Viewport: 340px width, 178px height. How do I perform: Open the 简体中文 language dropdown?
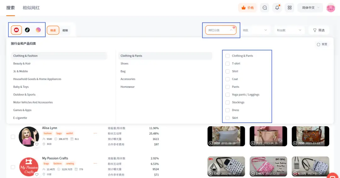click(310, 8)
